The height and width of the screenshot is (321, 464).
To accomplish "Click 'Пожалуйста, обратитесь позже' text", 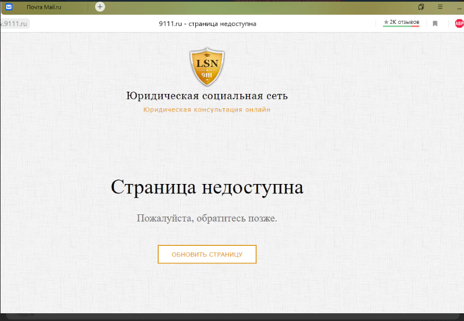I will click(207, 218).
